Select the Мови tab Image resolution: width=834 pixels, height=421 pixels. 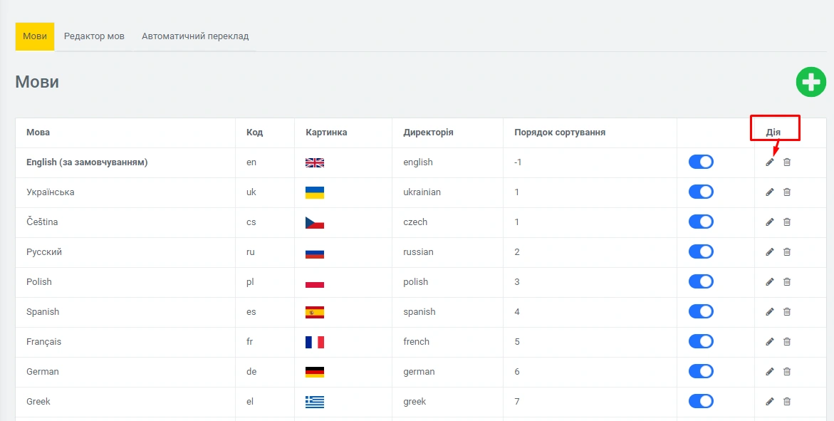pos(35,36)
